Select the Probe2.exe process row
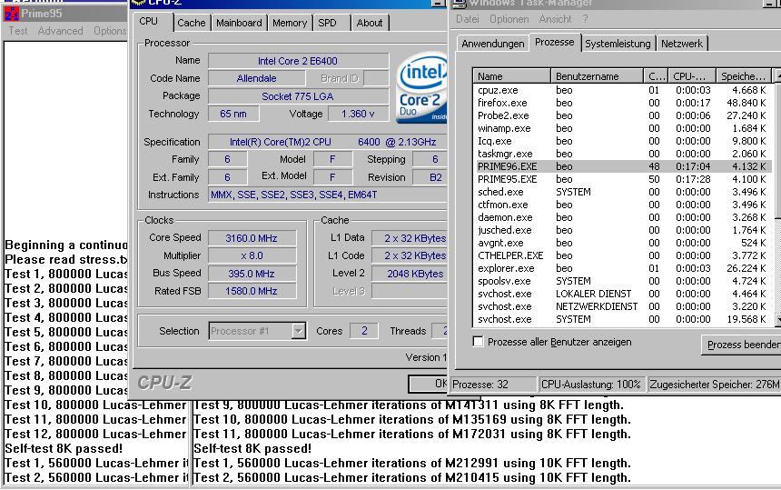This screenshot has height=490, width=781. point(622,115)
